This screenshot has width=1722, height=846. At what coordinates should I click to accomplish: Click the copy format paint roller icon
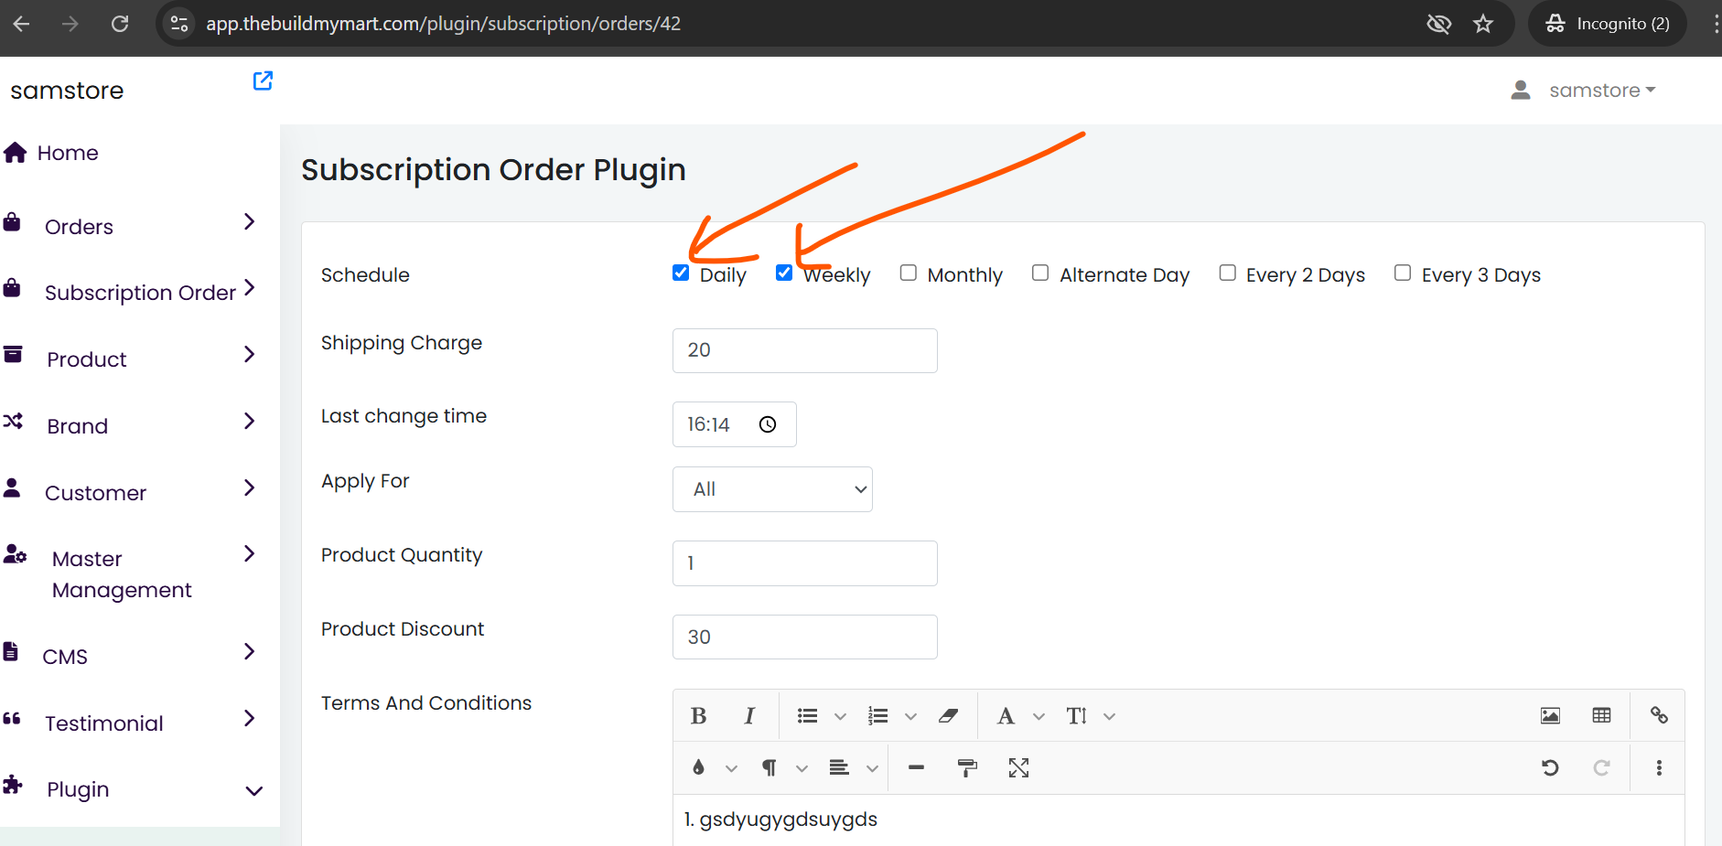click(x=967, y=768)
